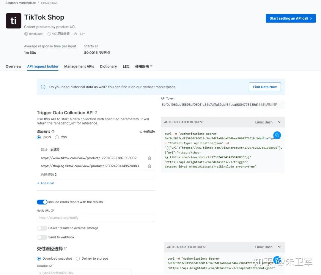The height and width of the screenshot is (275, 321).
Task: Click the TikTok Shop 'ti' logo icon
Action: pyautogui.click(x=13, y=21)
